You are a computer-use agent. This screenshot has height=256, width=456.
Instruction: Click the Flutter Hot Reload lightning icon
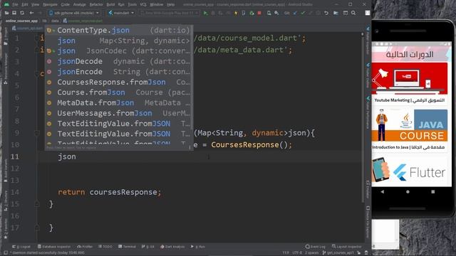point(236,13)
